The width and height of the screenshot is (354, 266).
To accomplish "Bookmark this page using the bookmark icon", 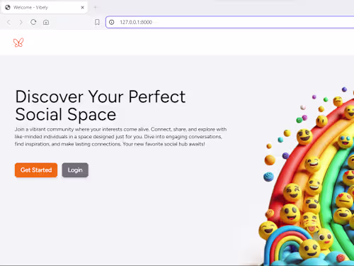I will coord(97,22).
